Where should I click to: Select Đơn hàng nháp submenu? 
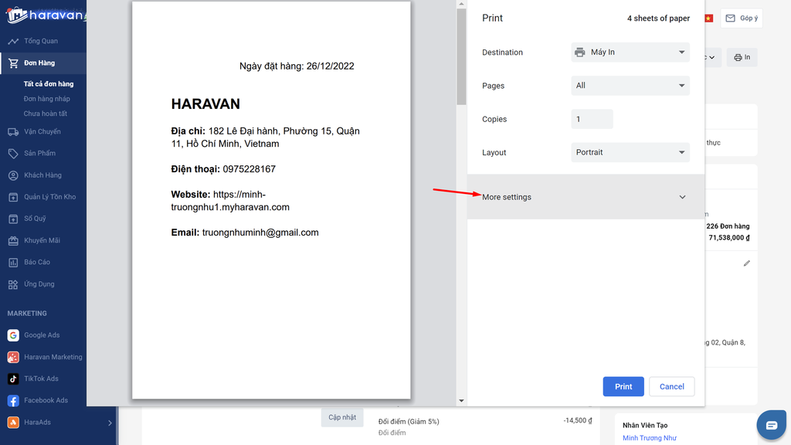[47, 99]
